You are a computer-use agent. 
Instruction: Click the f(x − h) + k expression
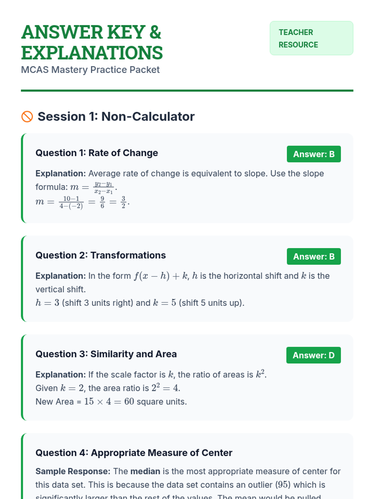tap(161, 276)
